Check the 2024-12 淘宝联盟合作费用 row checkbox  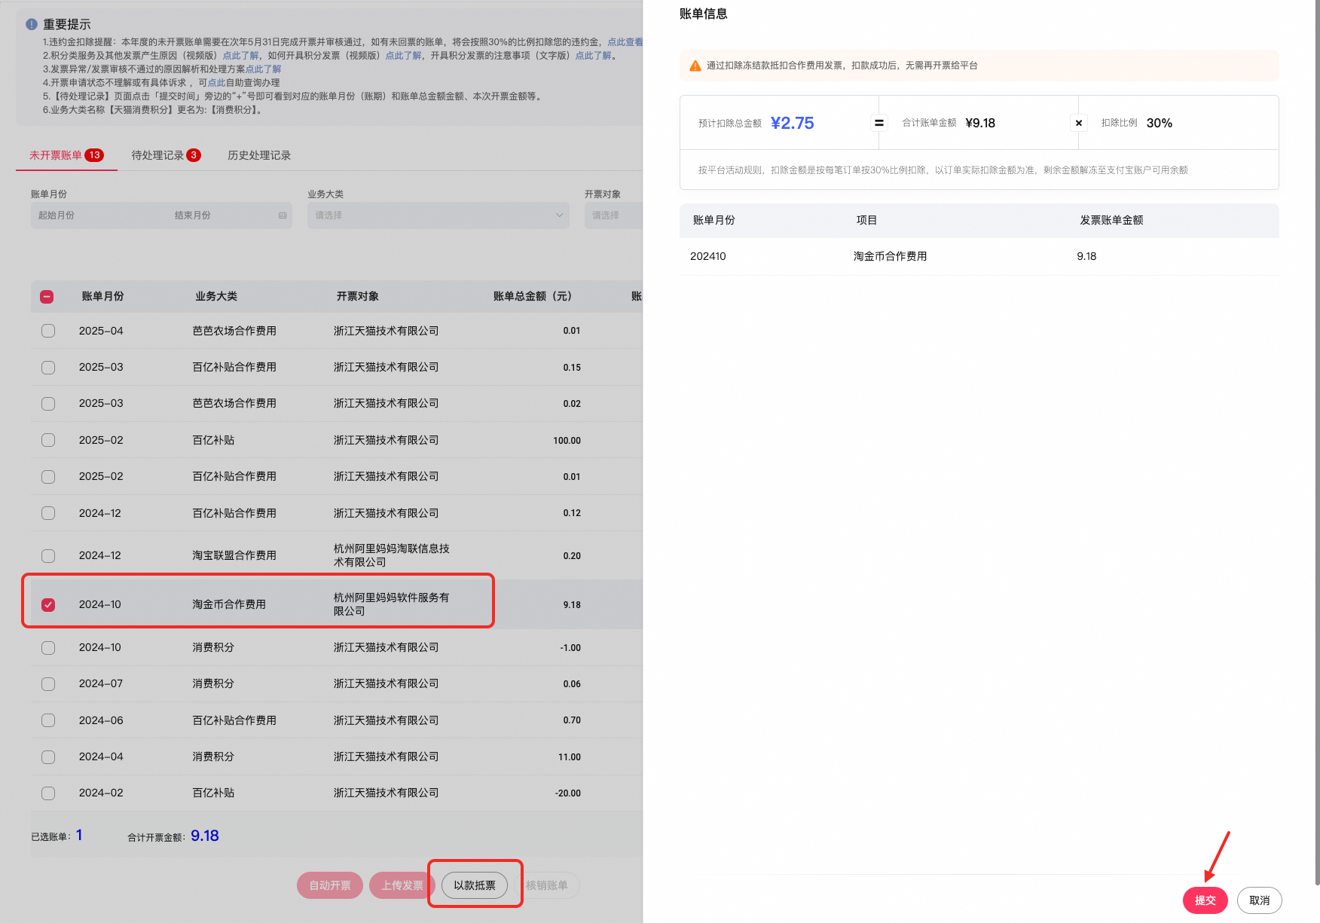[48, 556]
